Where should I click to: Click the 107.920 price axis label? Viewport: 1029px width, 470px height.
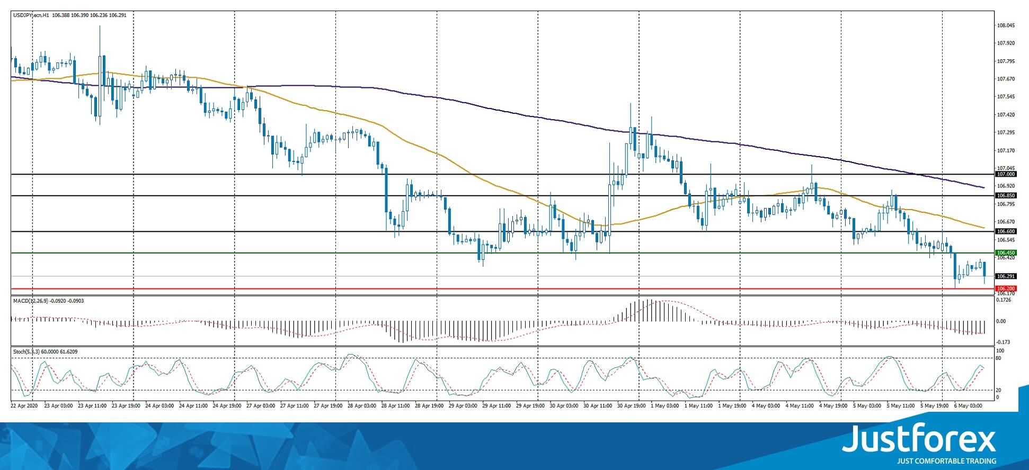(x=1006, y=43)
